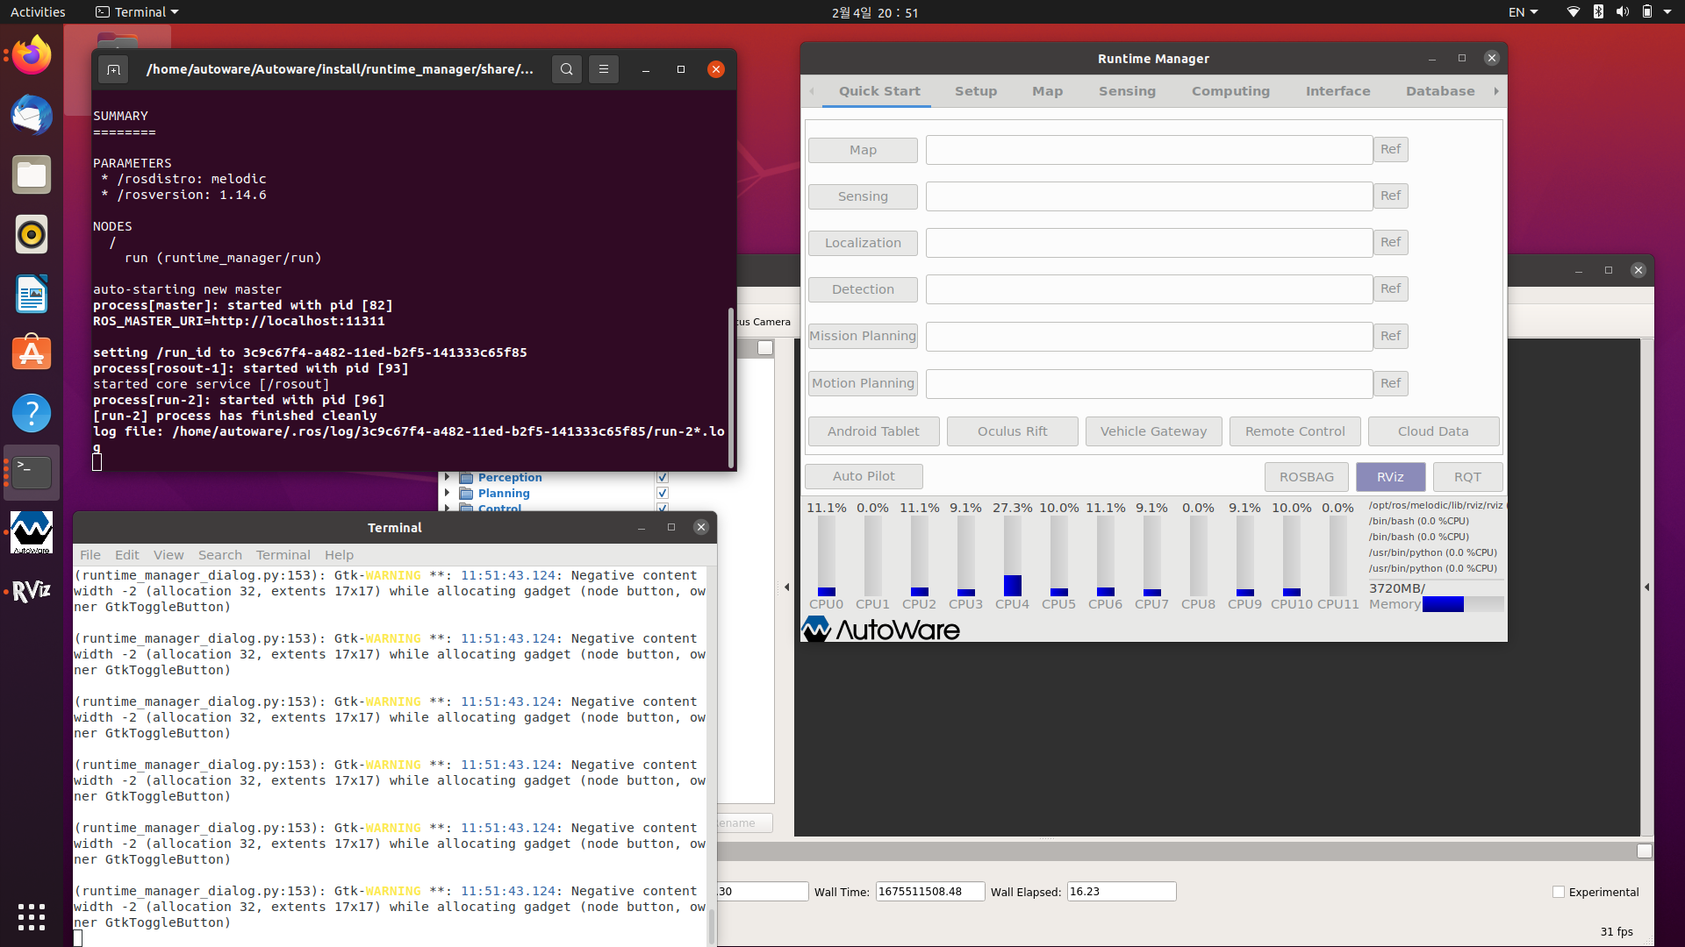The width and height of the screenshot is (1685, 947).
Task: Open LibreOffice Writer dock icon
Action: pos(32,295)
